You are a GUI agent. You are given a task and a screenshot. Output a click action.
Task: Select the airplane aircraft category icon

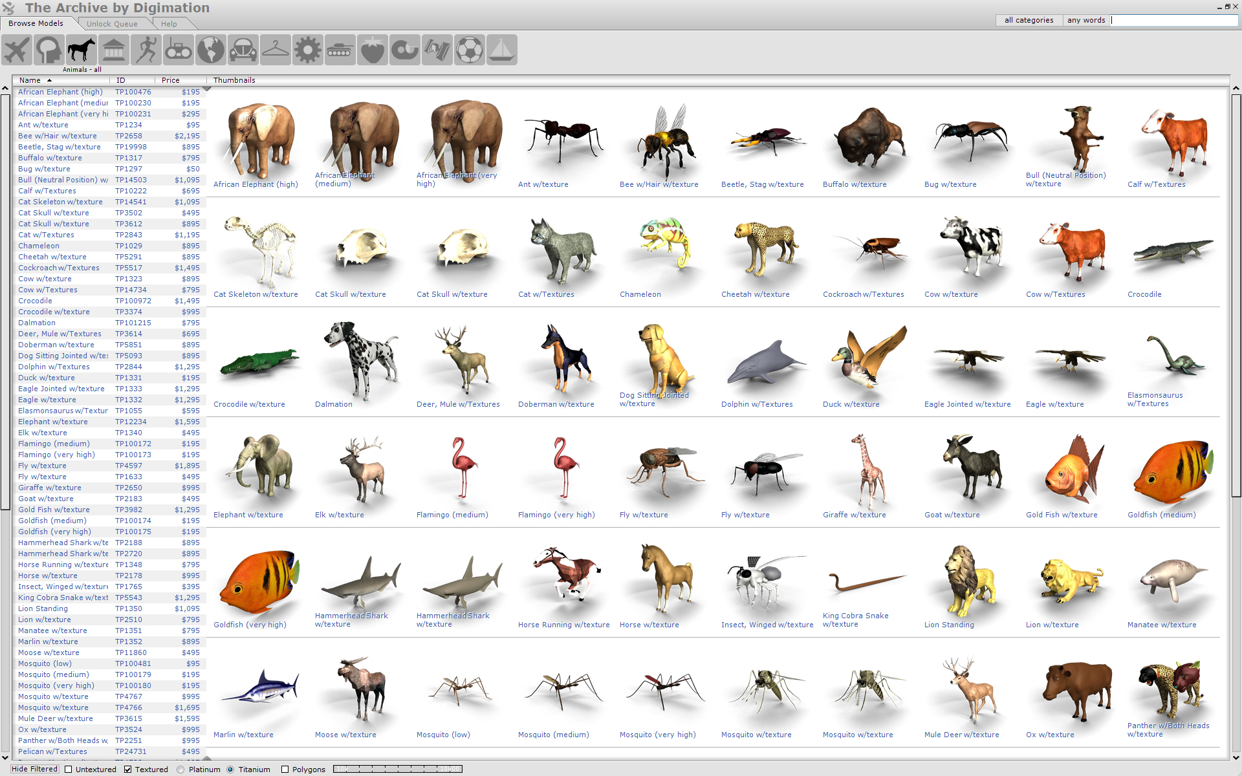point(17,50)
